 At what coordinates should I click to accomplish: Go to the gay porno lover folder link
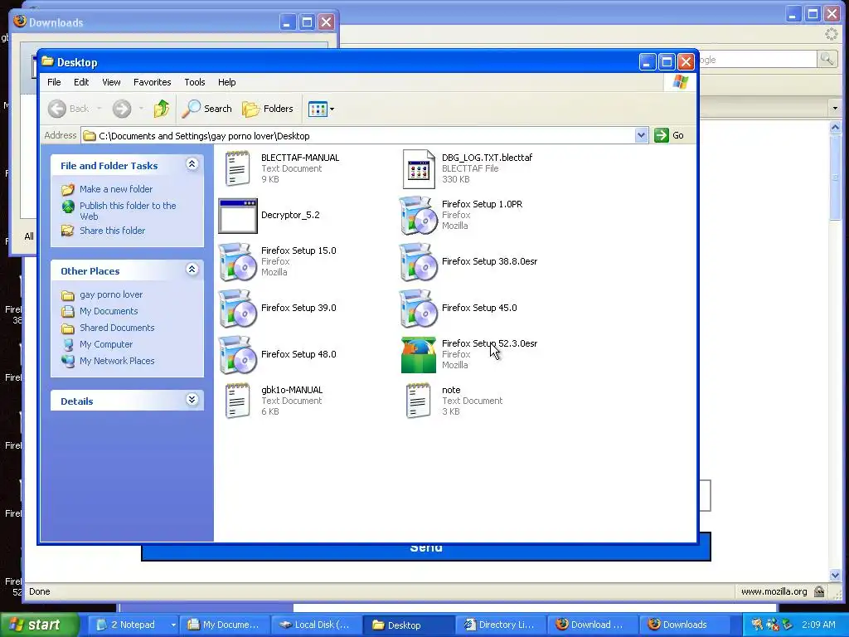(x=111, y=294)
